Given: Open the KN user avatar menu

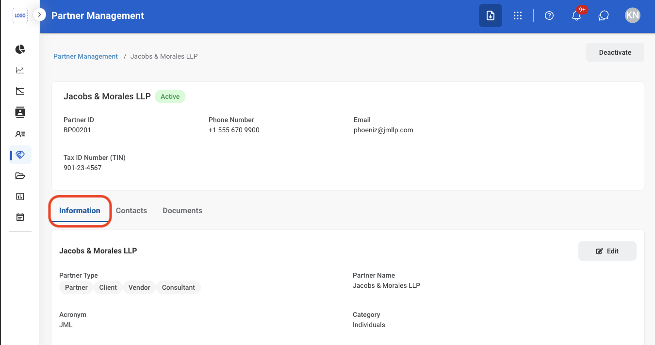Looking at the screenshot, I should coord(633,16).
